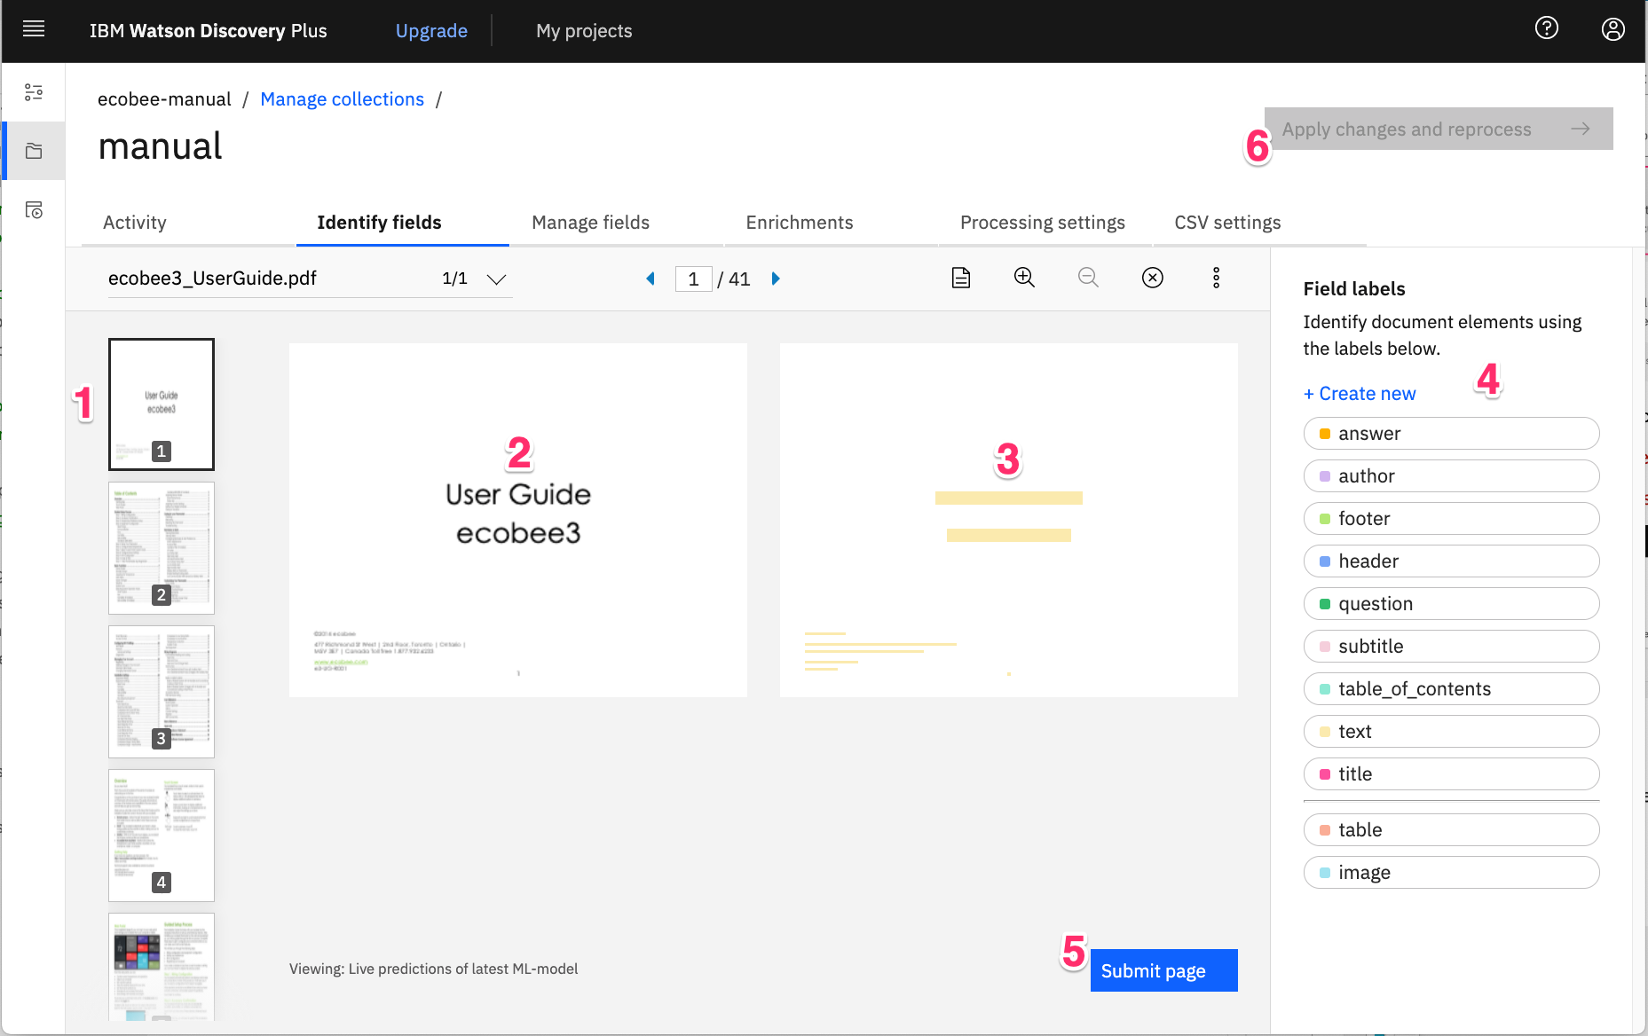Click the single page view icon
Image resolution: width=1648 pixels, height=1036 pixels.
(x=961, y=278)
